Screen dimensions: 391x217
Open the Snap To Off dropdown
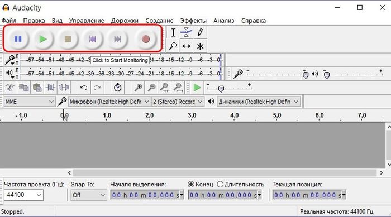coord(88,195)
